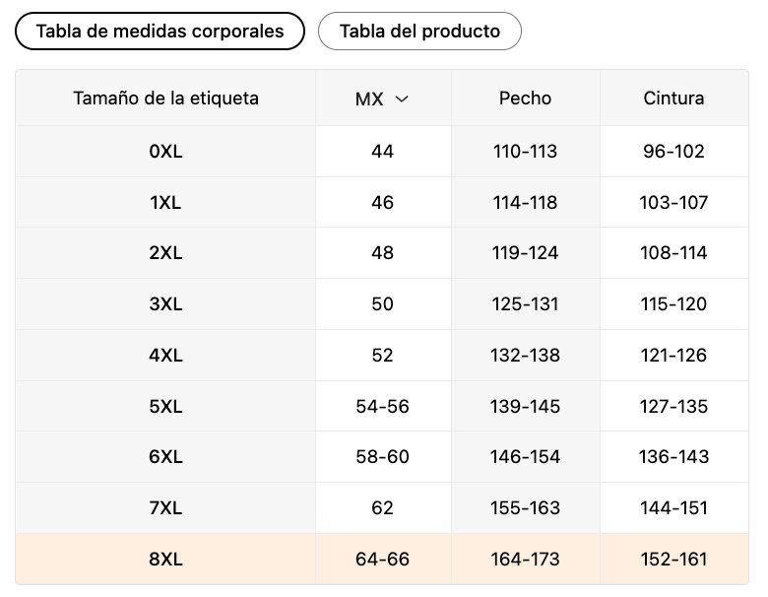The width and height of the screenshot is (768, 597).
Task: Select the 2XL size row label
Action: [x=166, y=253]
